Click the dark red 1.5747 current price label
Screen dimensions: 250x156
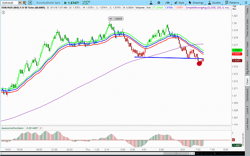point(237,61)
